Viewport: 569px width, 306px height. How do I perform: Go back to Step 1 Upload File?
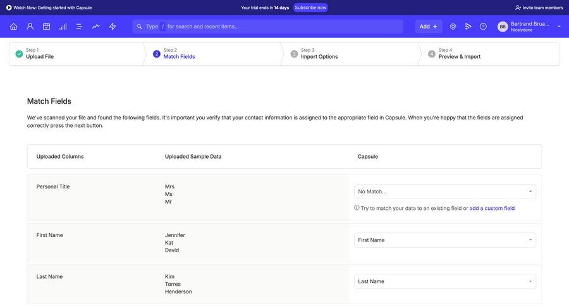(x=39, y=54)
